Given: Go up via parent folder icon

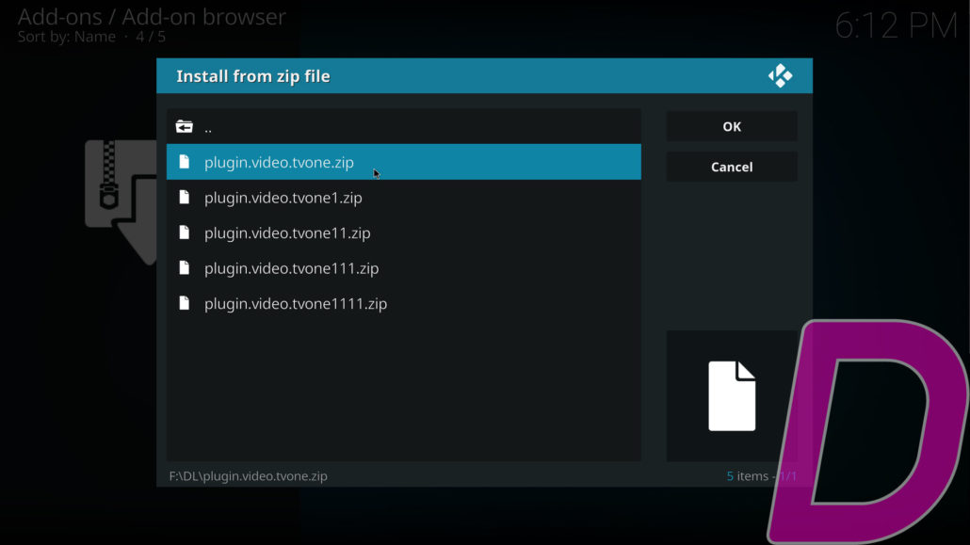Looking at the screenshot, I should [185, 127].
